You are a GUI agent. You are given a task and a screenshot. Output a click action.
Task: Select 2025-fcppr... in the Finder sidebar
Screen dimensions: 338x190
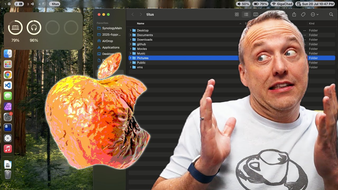(x=109, y=35)
